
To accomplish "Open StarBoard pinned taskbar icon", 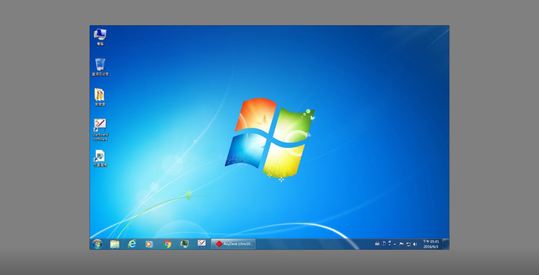I will click(202, 244).
